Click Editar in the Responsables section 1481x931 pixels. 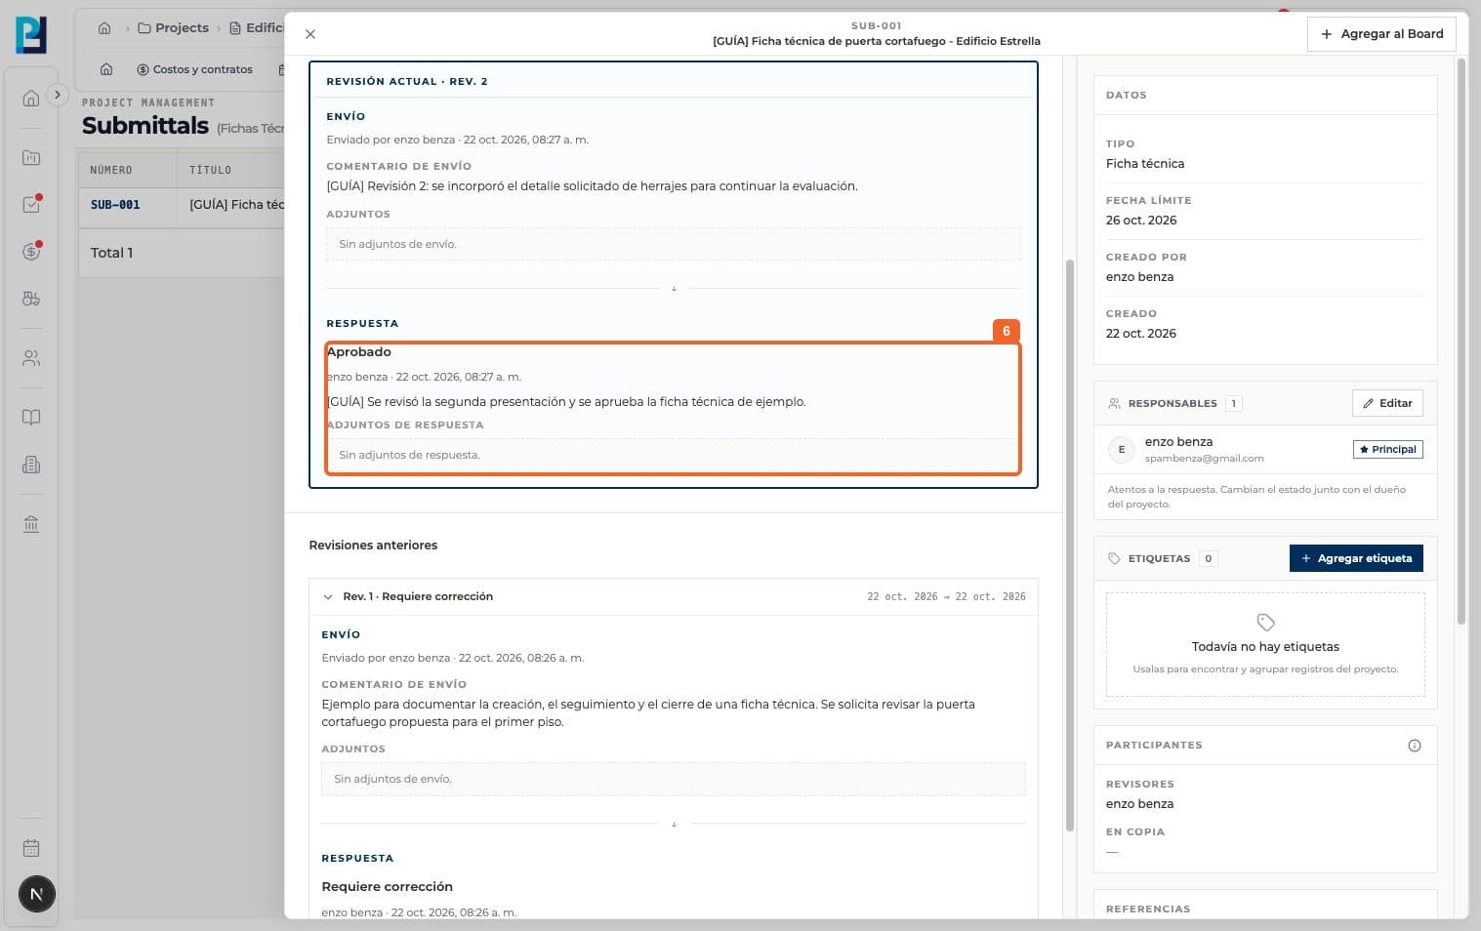point(1387,403)
